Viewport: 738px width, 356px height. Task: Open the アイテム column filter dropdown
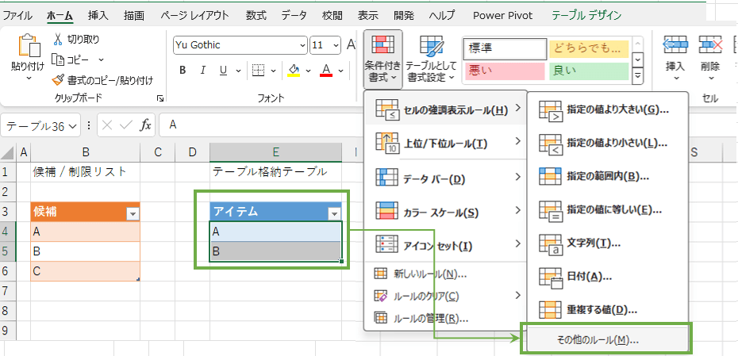pyautogui.click(x=334, y=214)
